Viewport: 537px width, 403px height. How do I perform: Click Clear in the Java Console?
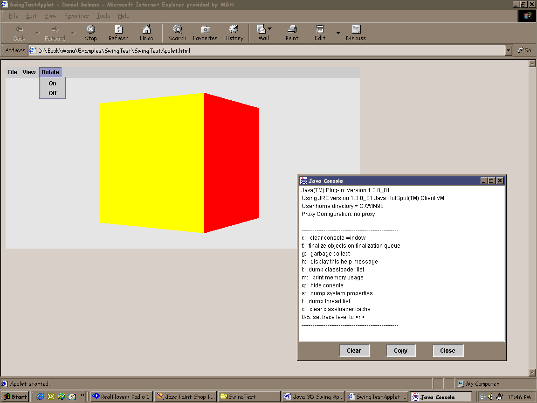pos(354,351)
